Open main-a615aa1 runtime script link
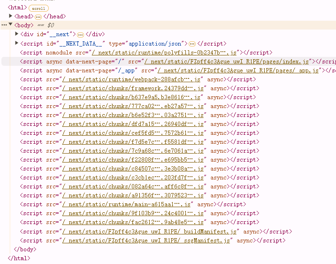 click(126, 205)
